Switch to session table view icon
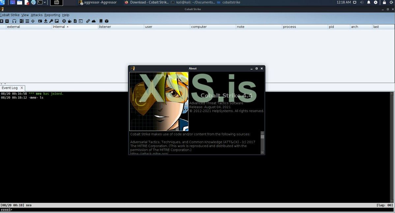Image resolution: width=395 pixels, height=213 pixels. [27, 21]
